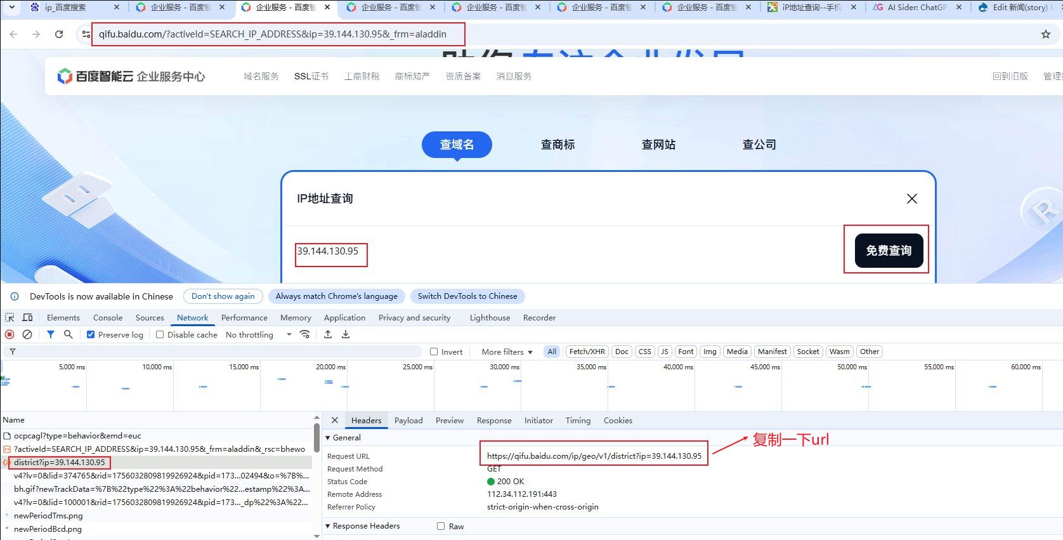Select the Doc filter chip

tap(622, 352)
